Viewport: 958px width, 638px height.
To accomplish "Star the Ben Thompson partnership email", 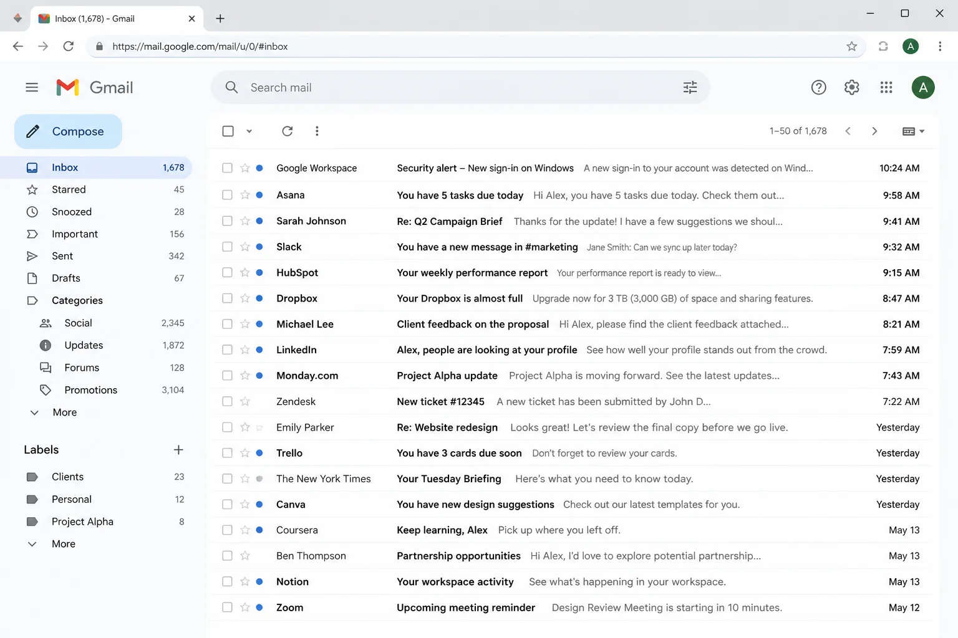I will coord(244,556).
